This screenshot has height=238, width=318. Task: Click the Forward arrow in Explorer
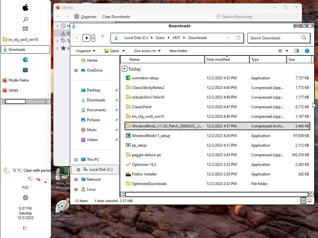(x=86, y=38)
